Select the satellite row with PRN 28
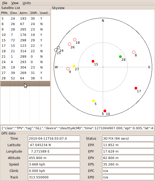 (25, 78)
